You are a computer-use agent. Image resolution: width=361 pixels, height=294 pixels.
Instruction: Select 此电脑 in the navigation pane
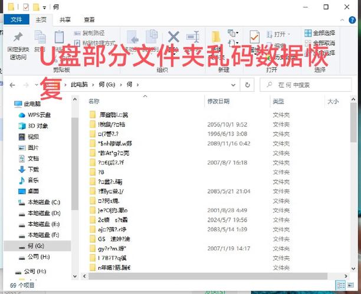tap(28, 104)
